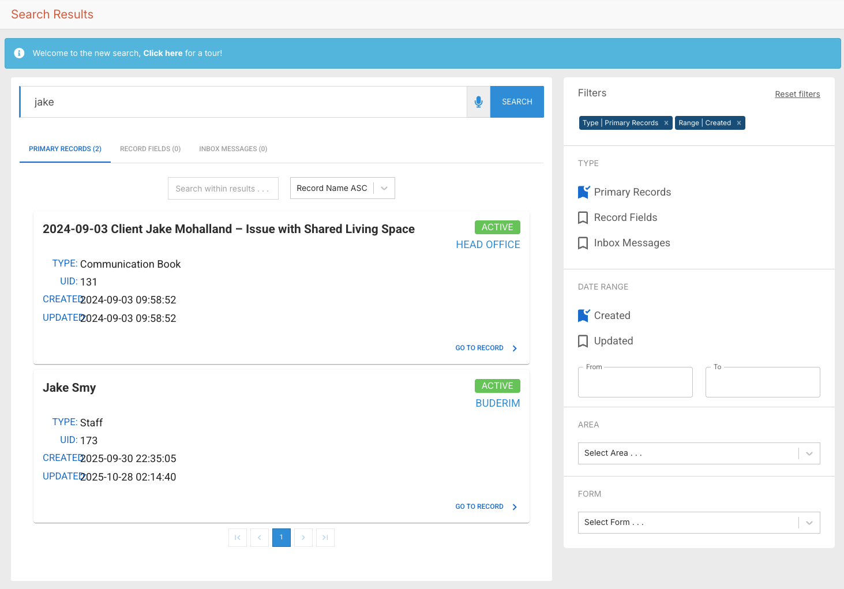The width and height of the screenshot is (844, 589).
Task: Click the UID value 173
Action: [x=89, y=441]
